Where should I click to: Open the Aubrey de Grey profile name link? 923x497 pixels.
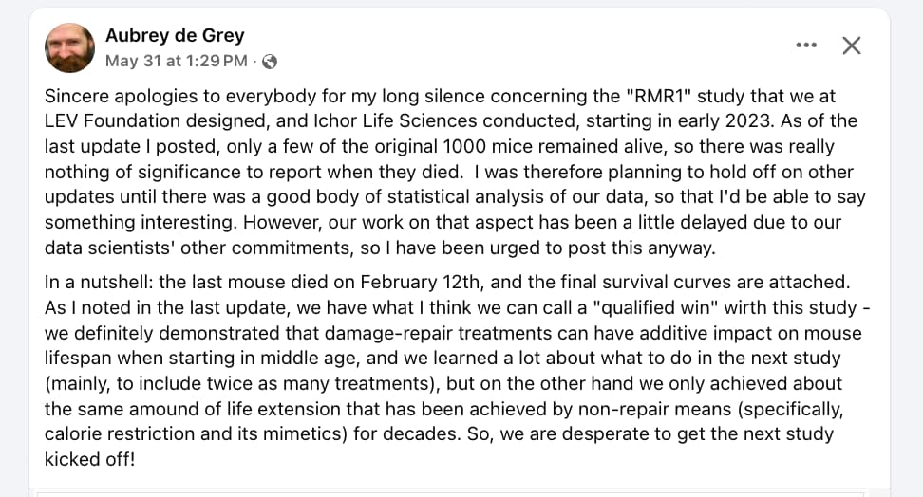175,35
